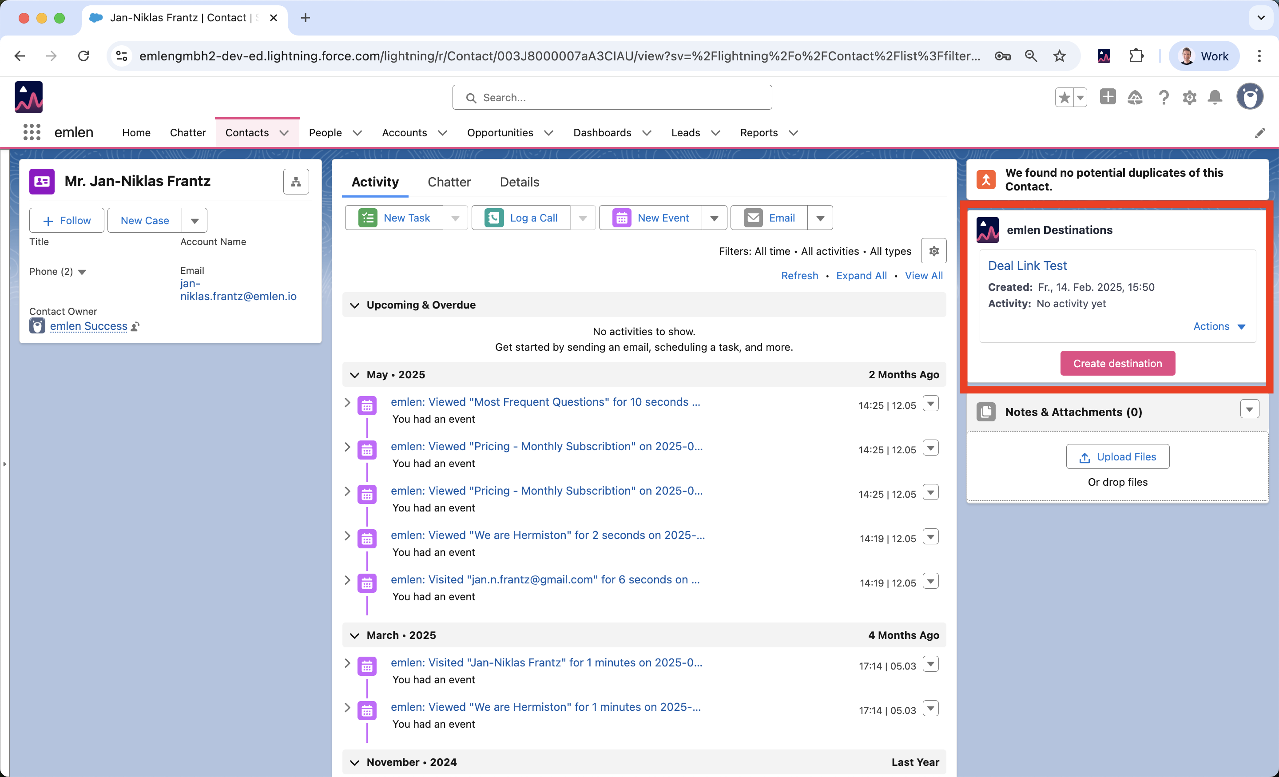The width and height of the screenshot is (1279, 777).
Task: Open the Opportunities nav tab
Action: coord(500,133)
